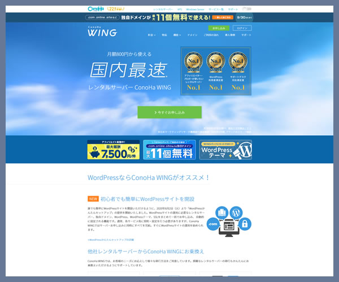Image resolution: width=339 pixels, height=282 pixels.
Task: Click the orange 詳しくはこちら button on the domain banner
Action: [x=223, y=17]
